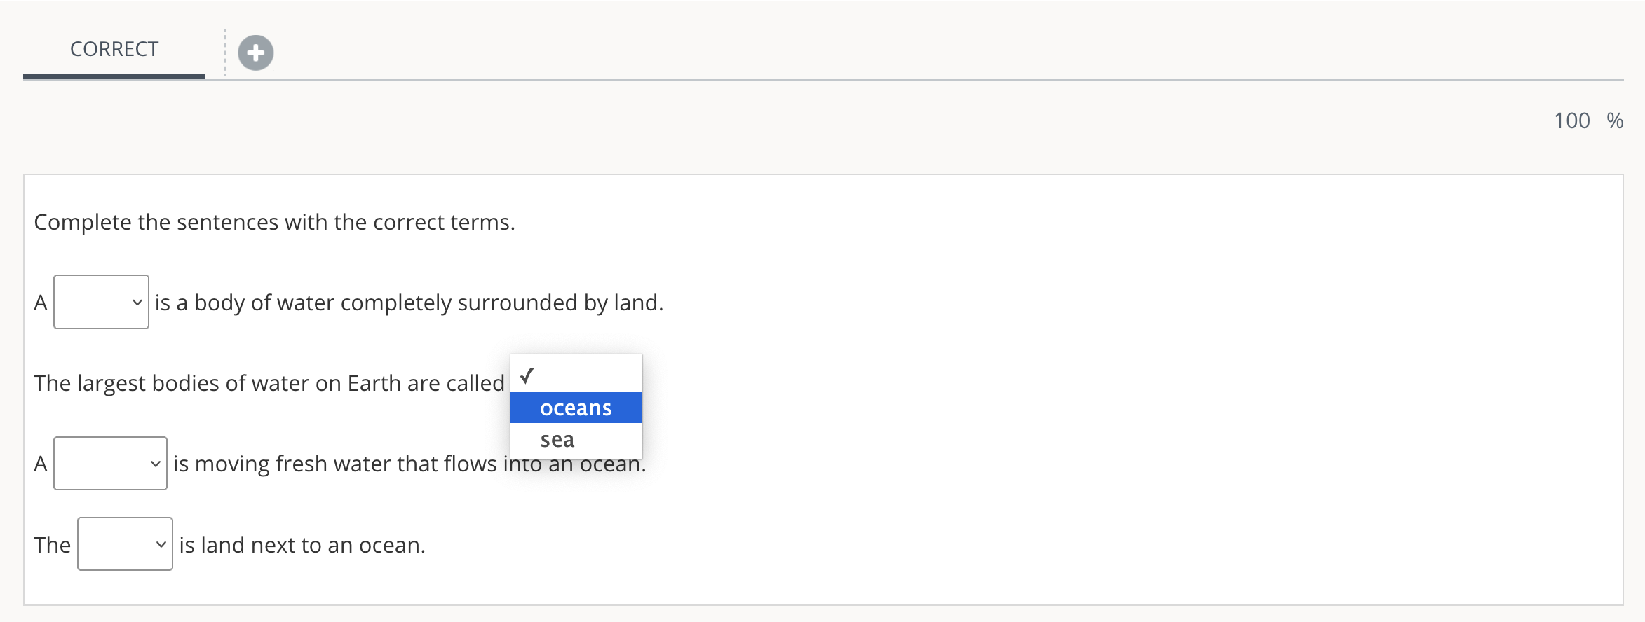Screen dimensions: 1645x622
Task: Click the checkmark icon in dropdown list
Action: click(527, 376)
